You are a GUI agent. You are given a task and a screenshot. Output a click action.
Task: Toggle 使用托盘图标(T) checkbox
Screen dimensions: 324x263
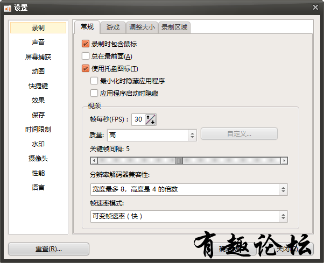[86, 68]
